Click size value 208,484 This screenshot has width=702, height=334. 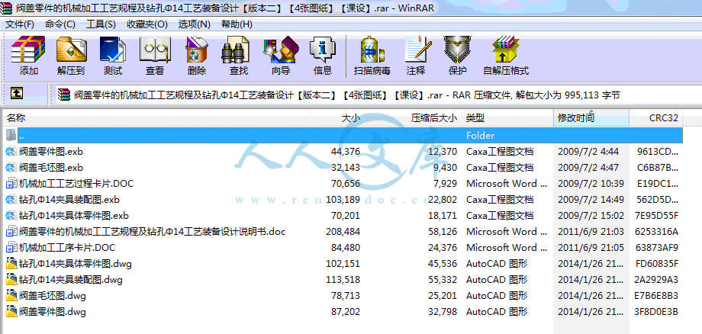(x=343, y=232)
